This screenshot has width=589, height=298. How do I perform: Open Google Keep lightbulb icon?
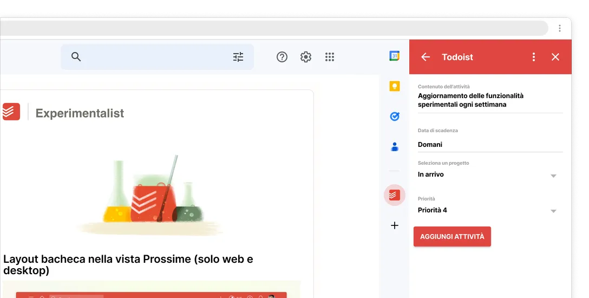pyautogui.click(x=395, y=87)
